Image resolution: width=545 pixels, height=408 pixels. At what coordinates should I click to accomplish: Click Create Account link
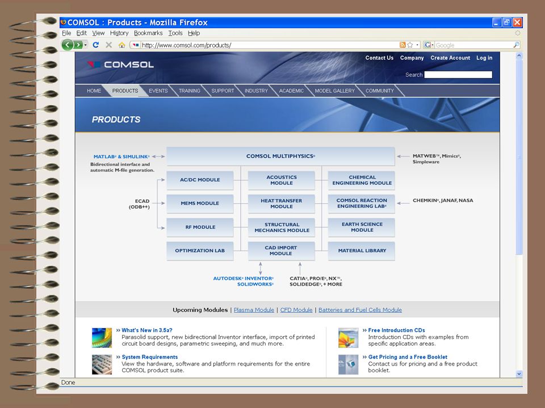pyautogui.click(x=450, y=58)
